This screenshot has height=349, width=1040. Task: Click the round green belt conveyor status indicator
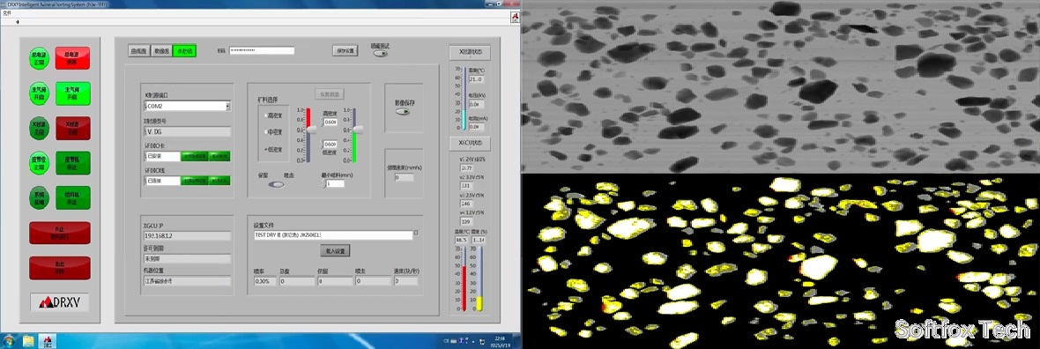coord(40,162)
